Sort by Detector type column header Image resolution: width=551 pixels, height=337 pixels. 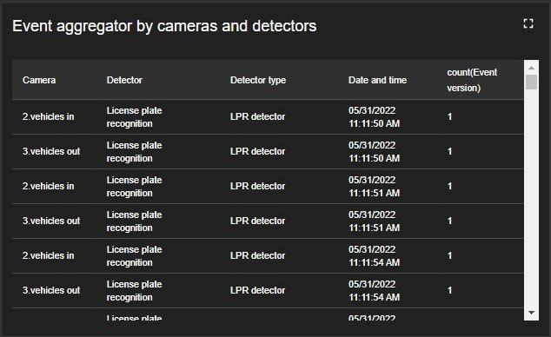click(x=258, y=80)
